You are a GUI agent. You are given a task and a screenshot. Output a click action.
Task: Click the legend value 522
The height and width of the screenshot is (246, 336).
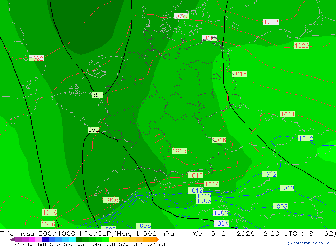pyautogui.click(x=69, y=244)
